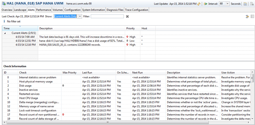Screen dimensions: 255x125
Task: Start automatic refresh with green play icon
Action: (x=206, y=4)
